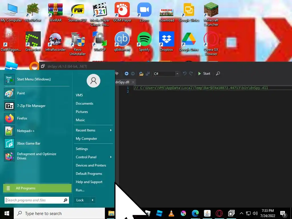Click the VLC cone icon in taskbar
Image resolution: width=292 pixels, height=219 pixels.
point(171,213)
